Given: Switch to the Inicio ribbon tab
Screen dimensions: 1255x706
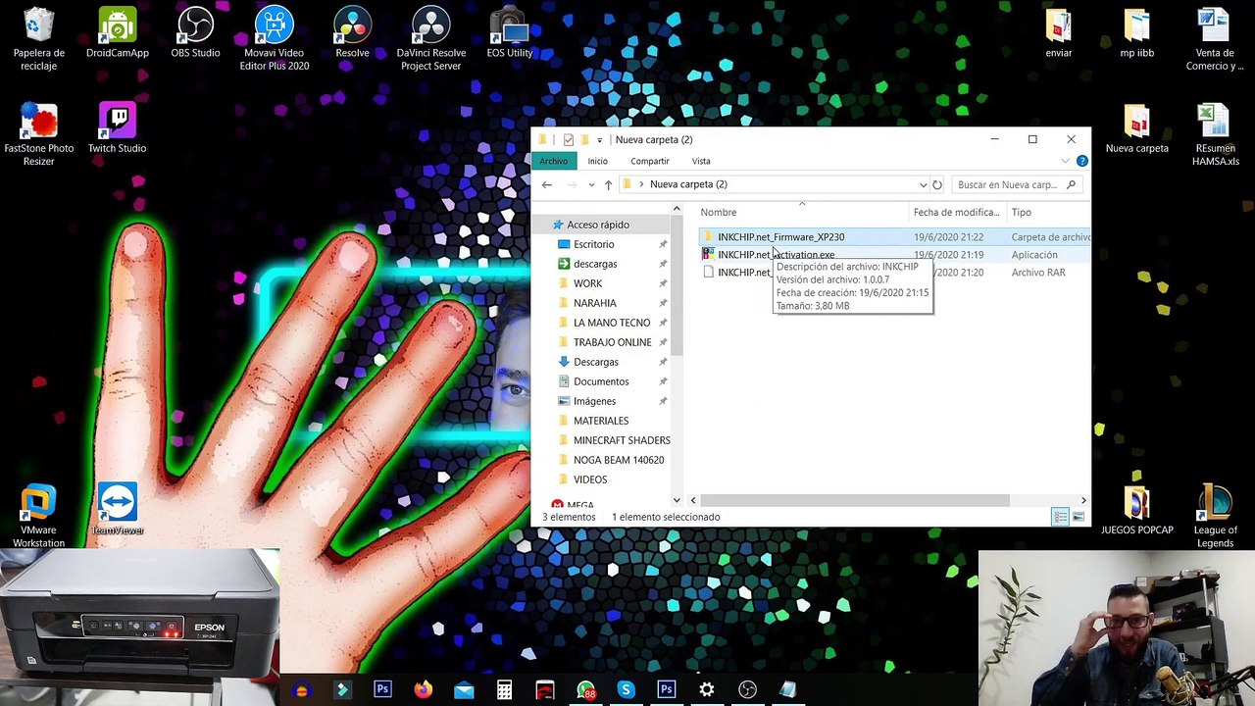Looking at the screenshot, I should click(x=597, y=161).
